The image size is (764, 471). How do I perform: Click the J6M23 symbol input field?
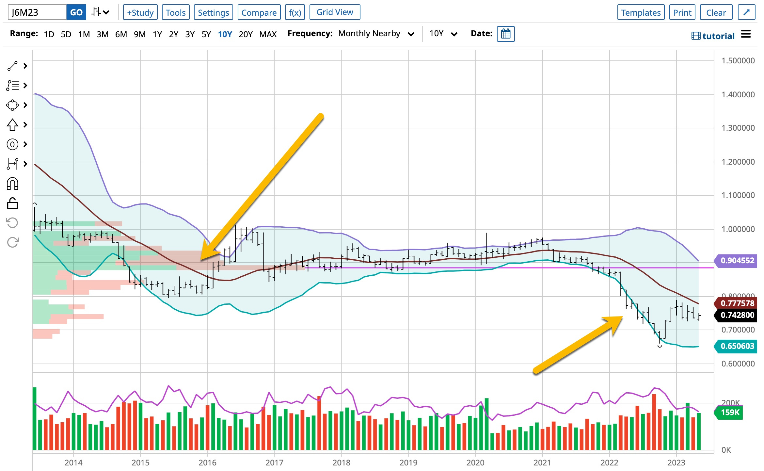pyautogui.click(x=37, y=12)
